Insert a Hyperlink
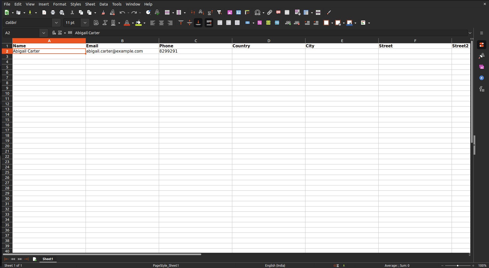Screen dimensions: 489x268 click(x=269, y=12)
